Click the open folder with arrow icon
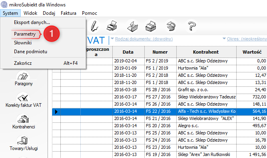This screenshot has height=158, width=267. 133,26
